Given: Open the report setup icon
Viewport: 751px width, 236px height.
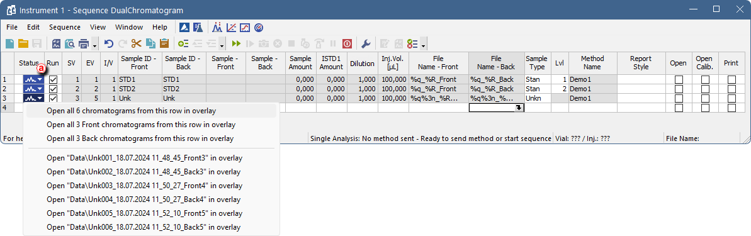Looking at the screenshot, I should coord(56,43).
